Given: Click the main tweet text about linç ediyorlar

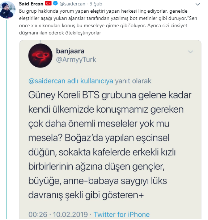Looking at the screenshot, I should pos(108,22).
